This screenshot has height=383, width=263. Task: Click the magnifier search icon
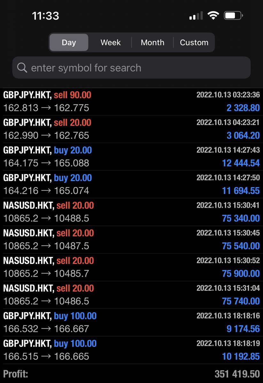click(21, 67)
